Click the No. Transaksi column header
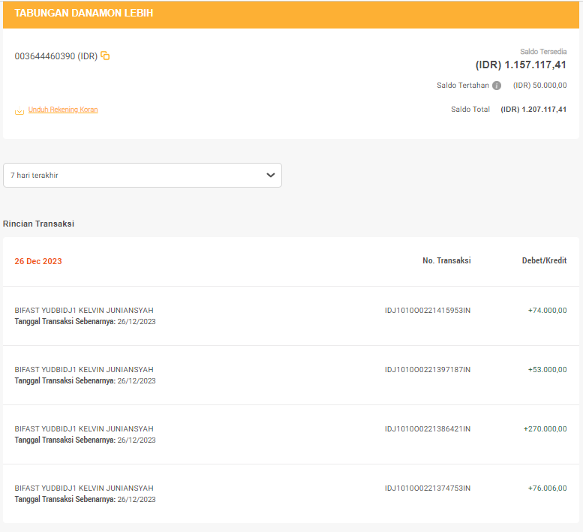The image size is (583, 532). (446, 260)
